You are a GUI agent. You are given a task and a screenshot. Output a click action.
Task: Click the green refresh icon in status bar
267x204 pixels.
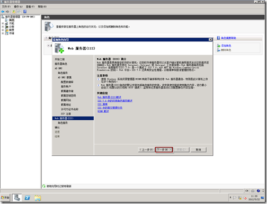44,186
